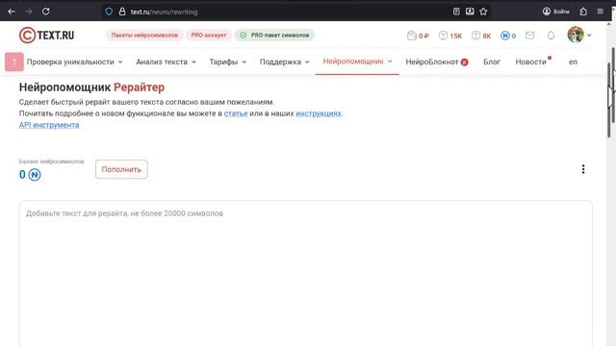Open the three-dots options menu

[x=583, y=169]
